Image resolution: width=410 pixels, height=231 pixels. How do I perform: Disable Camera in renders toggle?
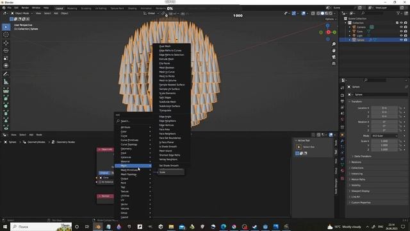[406, 27]
